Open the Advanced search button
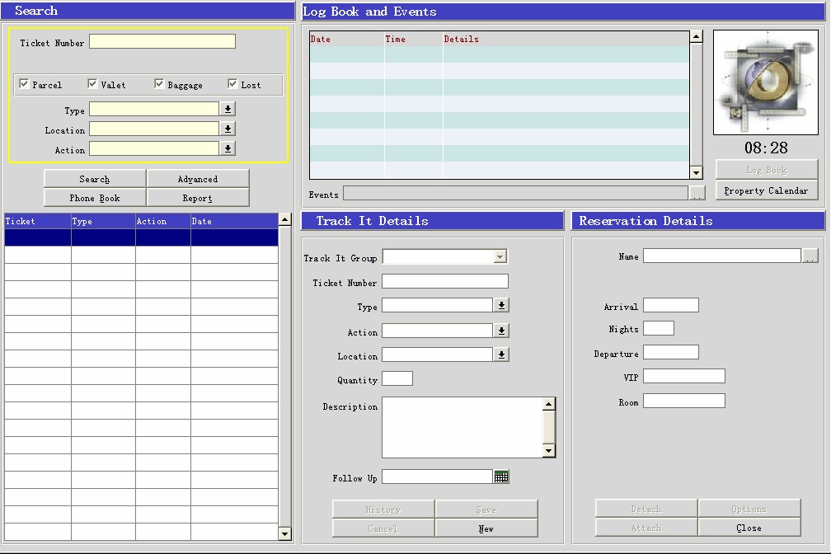The height and width of the screenshot is (554, 831). tap(198, 179)
